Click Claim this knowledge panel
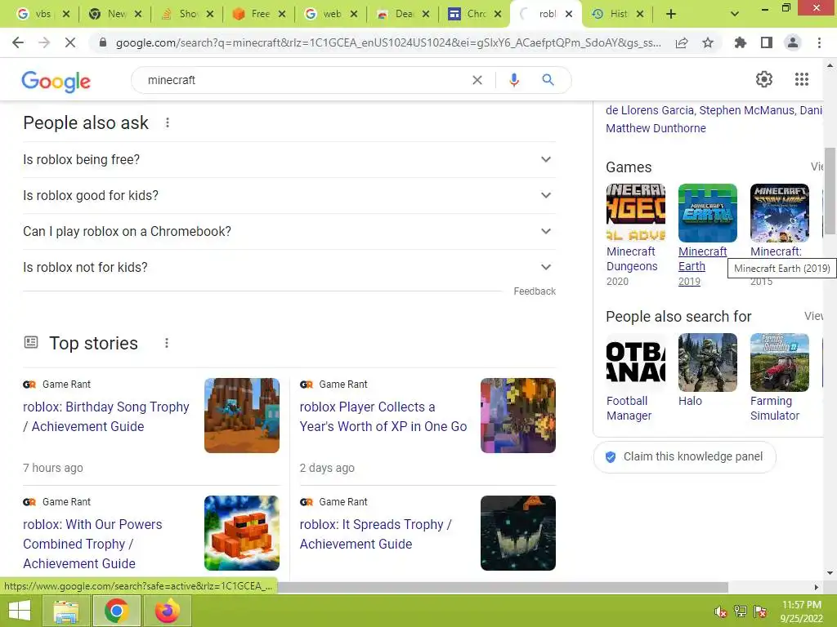 tap(684, 457)
